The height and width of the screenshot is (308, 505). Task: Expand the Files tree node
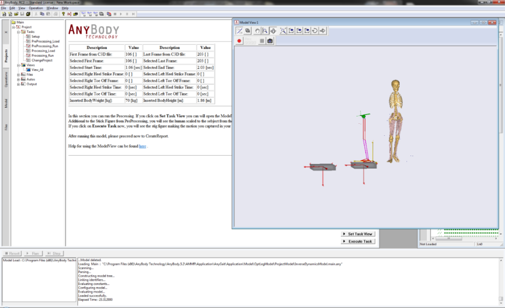tap(19, 74)
